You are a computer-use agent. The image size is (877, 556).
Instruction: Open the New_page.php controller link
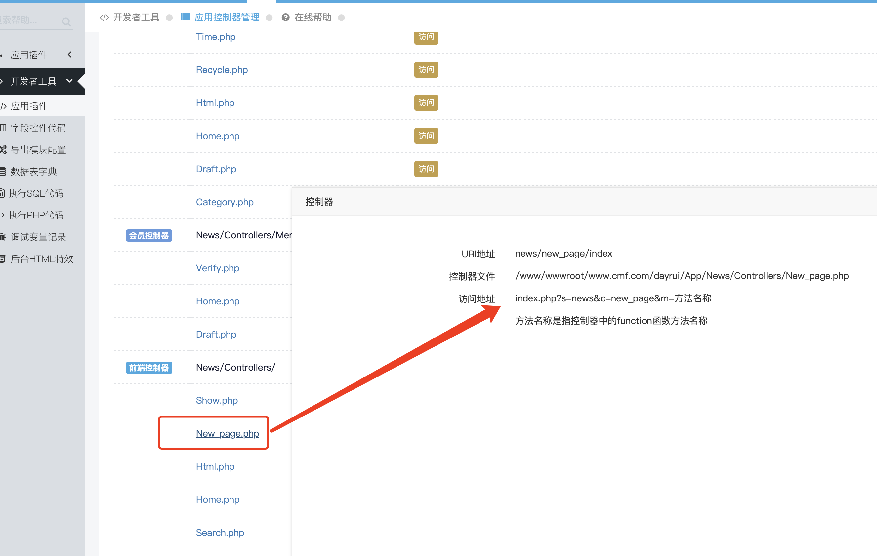click(227, 433)
